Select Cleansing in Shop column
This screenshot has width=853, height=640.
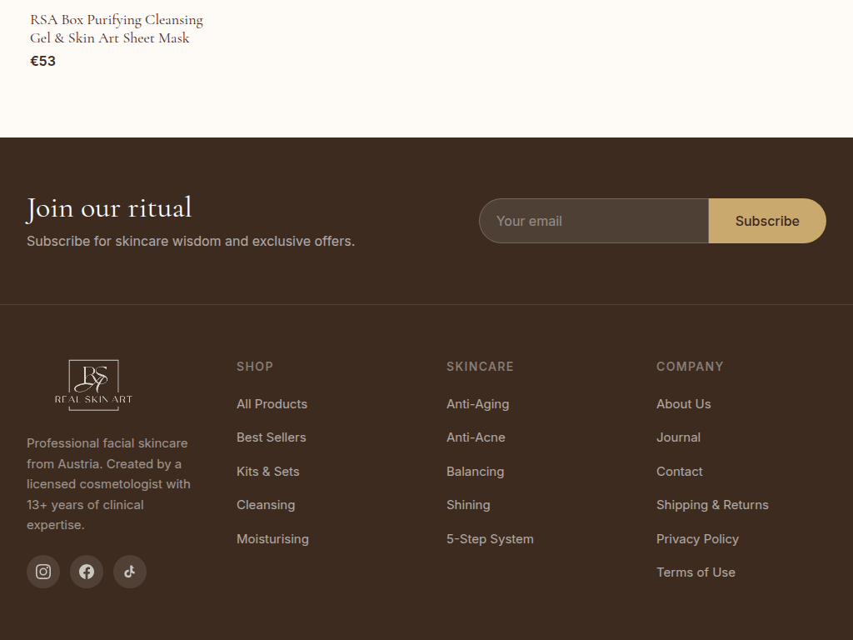click(x=266, y=505)
